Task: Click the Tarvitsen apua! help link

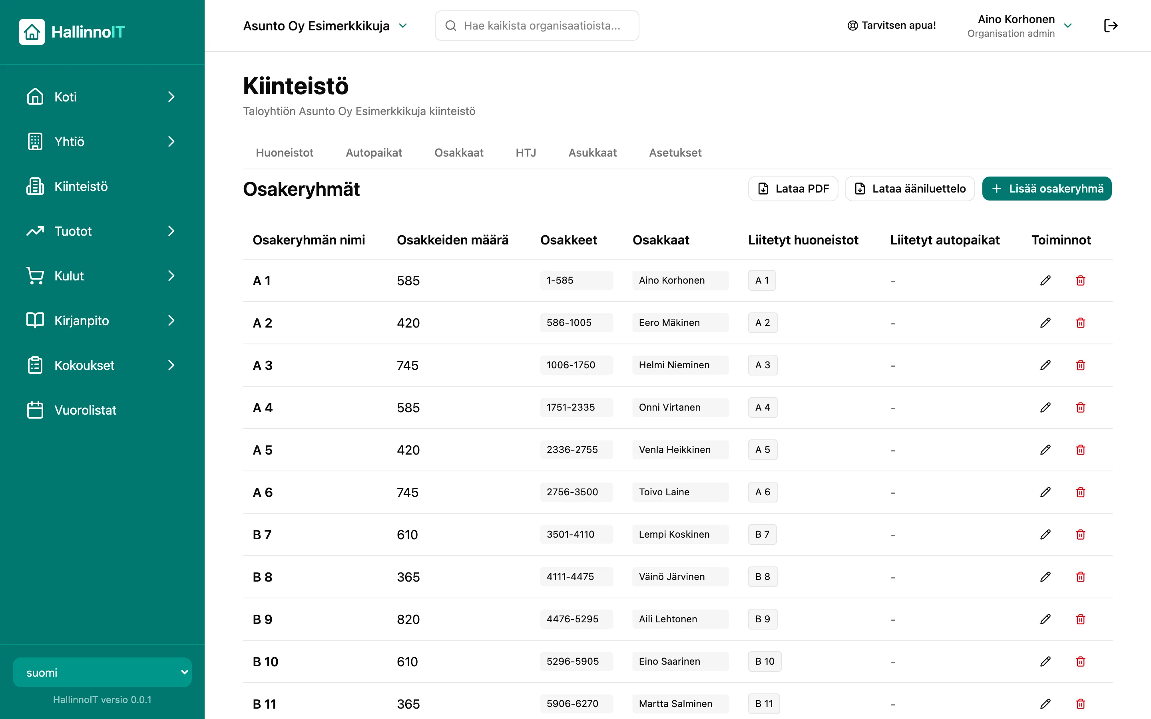Action: [x=892, y=26]
